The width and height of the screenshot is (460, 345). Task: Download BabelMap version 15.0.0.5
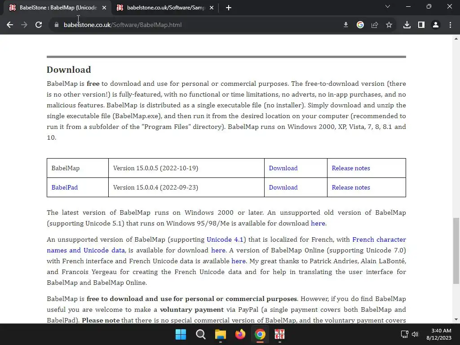pos(283,168)
